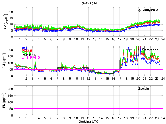Viewport: 166px width, 124px height.
Task: Click hour 6 tick under the Zawale chart
Action: tap(51, 118)
